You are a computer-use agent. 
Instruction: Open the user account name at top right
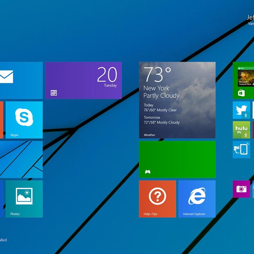point(250,18)
